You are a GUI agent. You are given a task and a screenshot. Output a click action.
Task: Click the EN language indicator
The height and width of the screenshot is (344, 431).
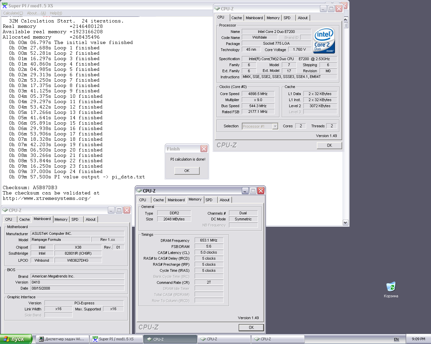pyautogui.click(x=396, y=339)
